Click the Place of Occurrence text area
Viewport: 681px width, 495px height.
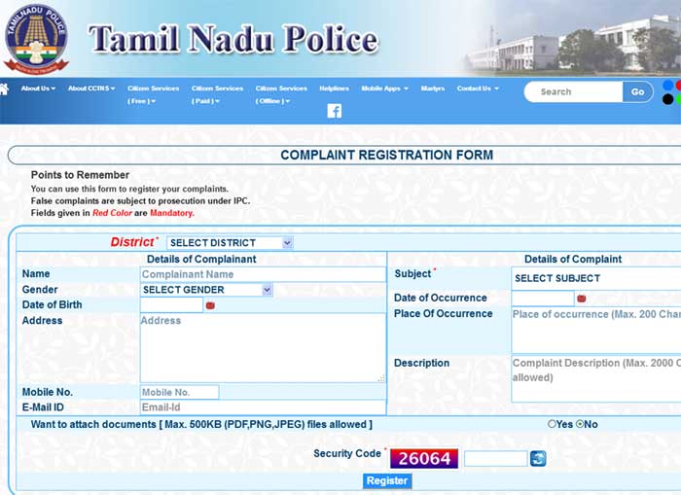click(596, 330)
